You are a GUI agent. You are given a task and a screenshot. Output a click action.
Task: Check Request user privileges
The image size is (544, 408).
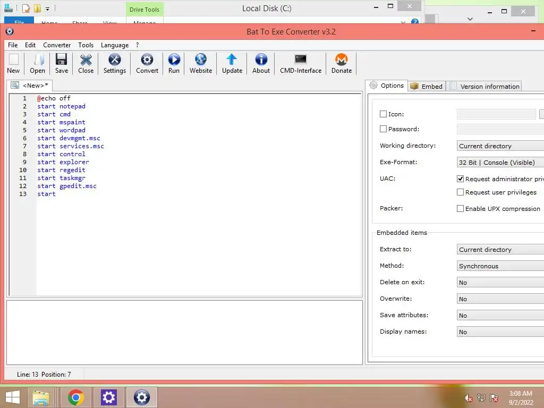460,192
